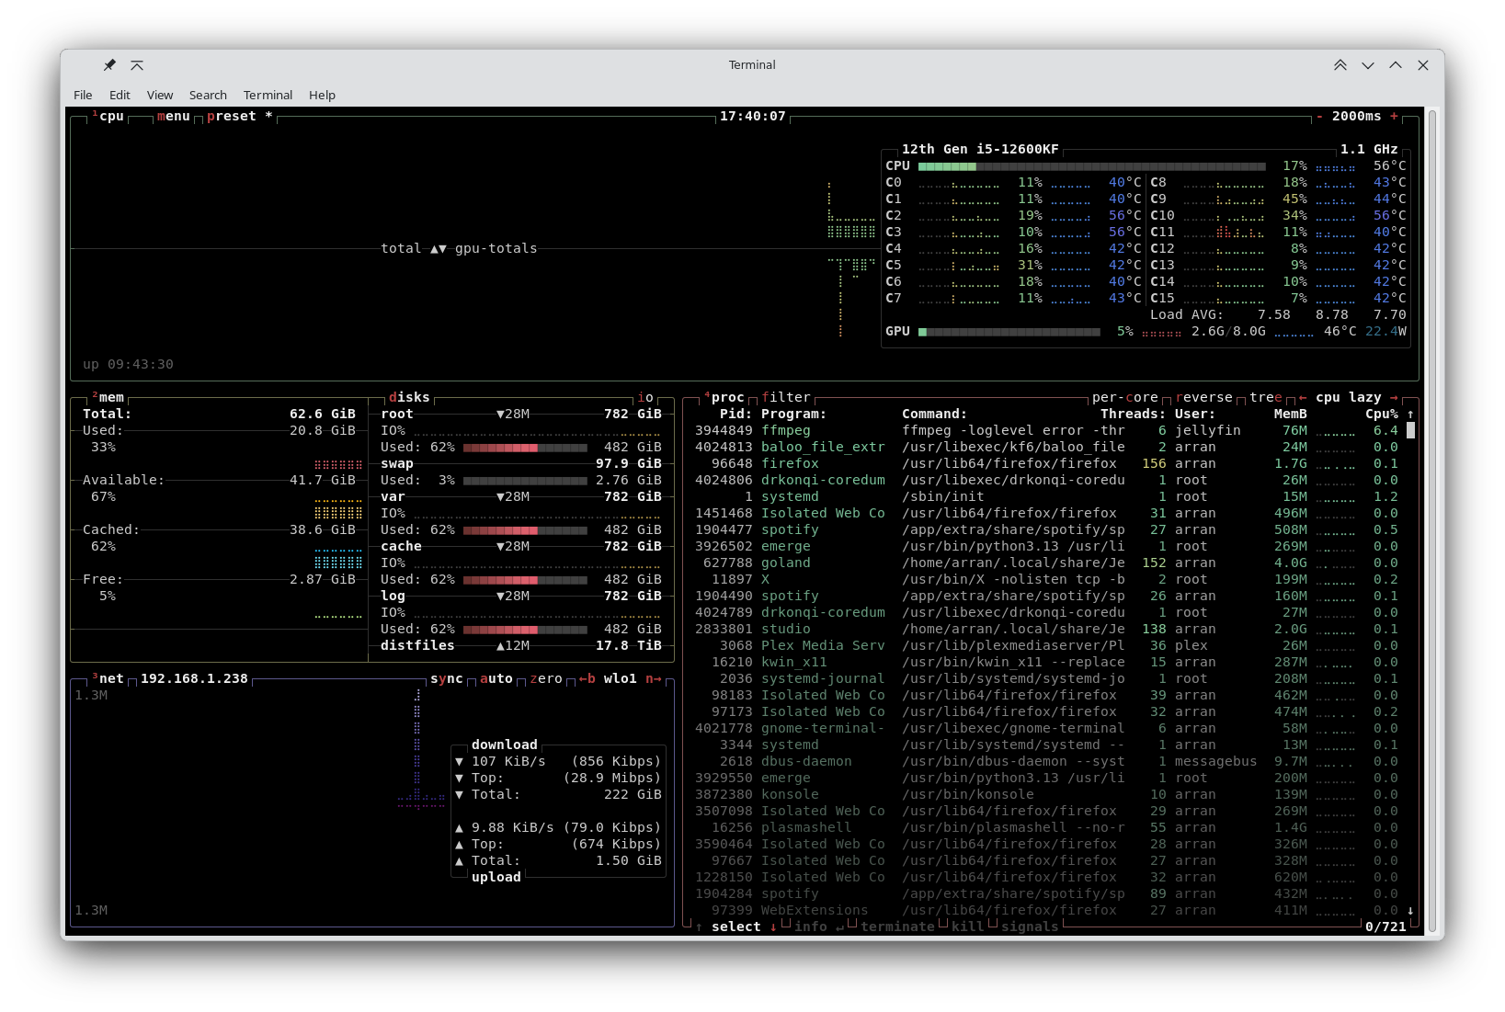Toggle the proc box label
Image resolution: width=1505 pixels, height=1012 pixels.
724,398
